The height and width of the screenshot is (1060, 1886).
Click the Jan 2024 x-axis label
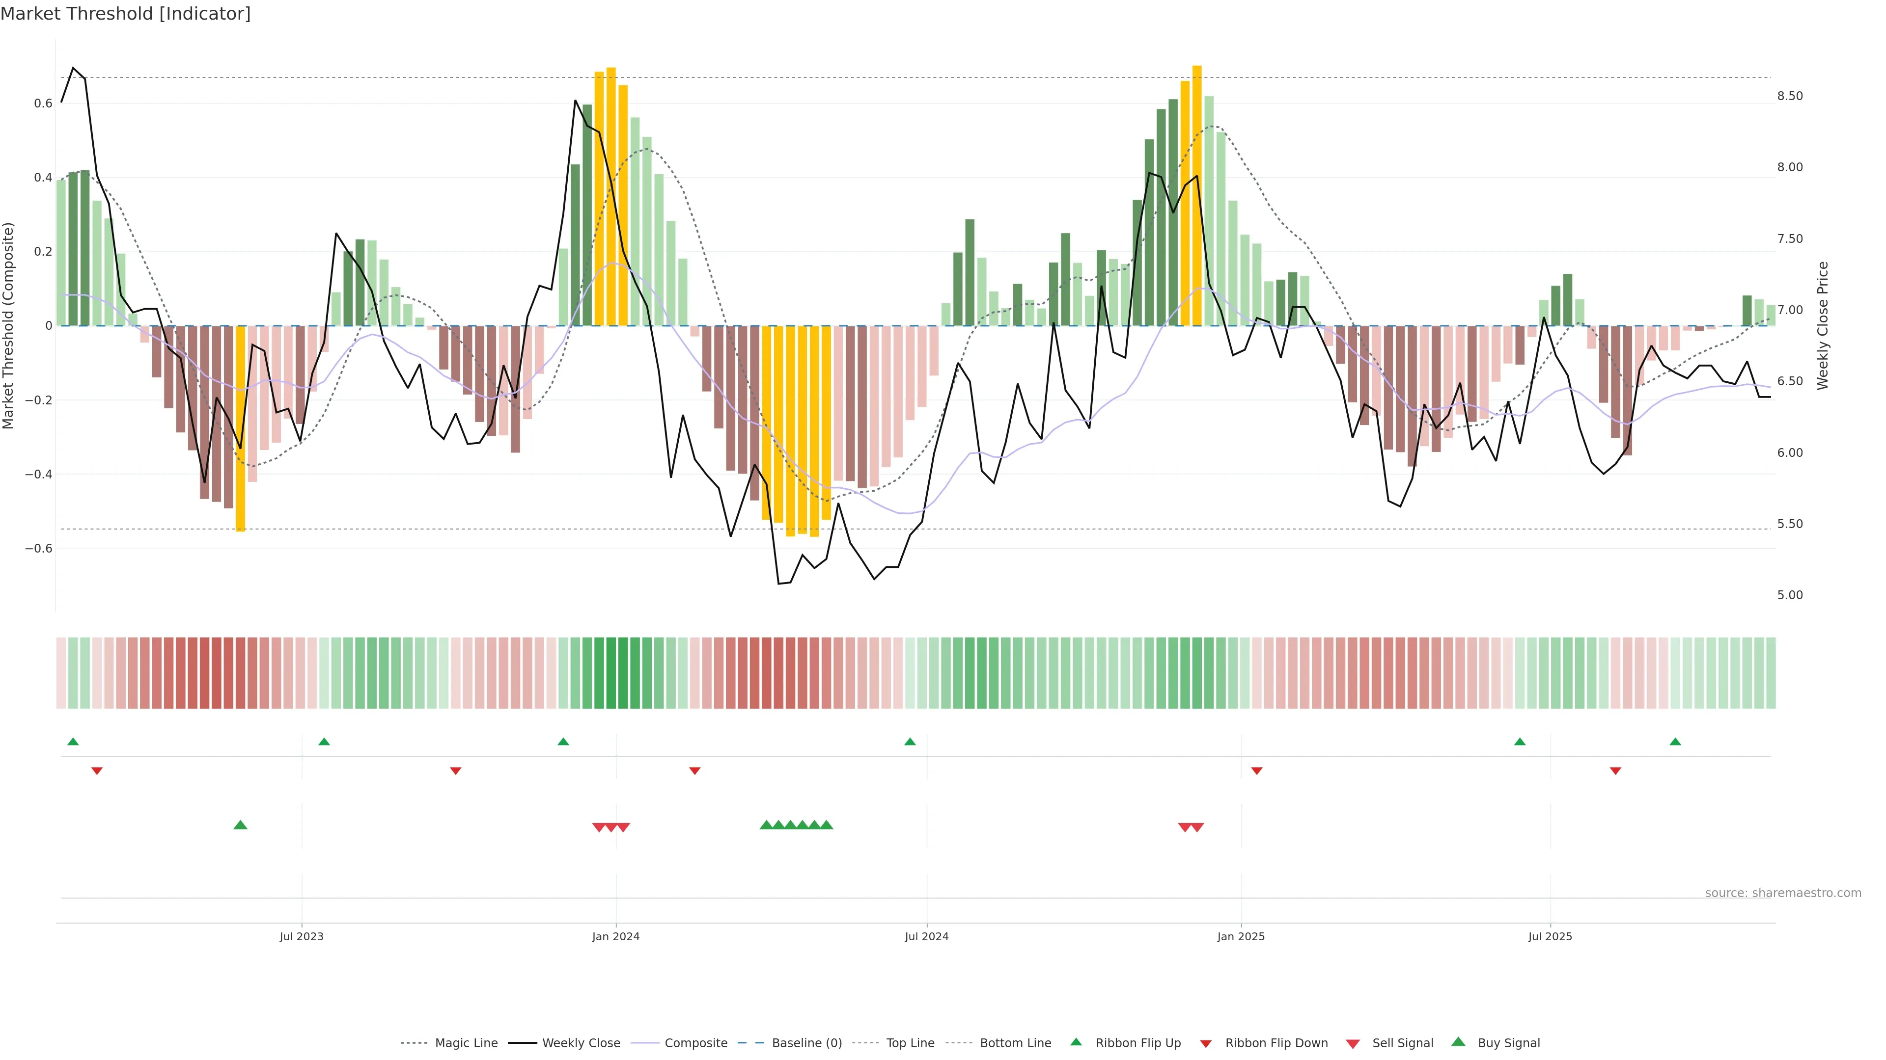pyautogui.click(x=616, y=936)
